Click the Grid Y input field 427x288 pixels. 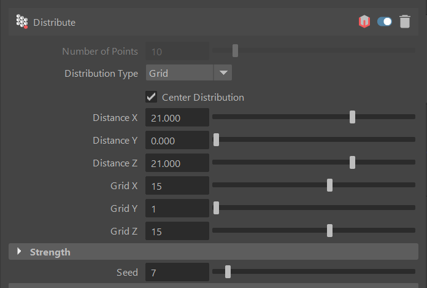177,208
